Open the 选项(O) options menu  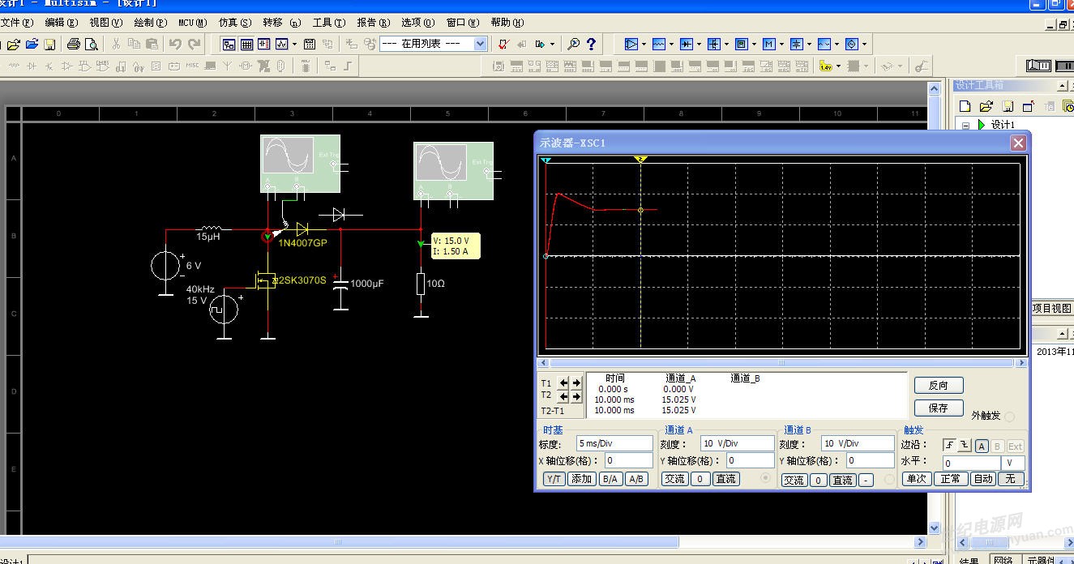tap(417, 23)
